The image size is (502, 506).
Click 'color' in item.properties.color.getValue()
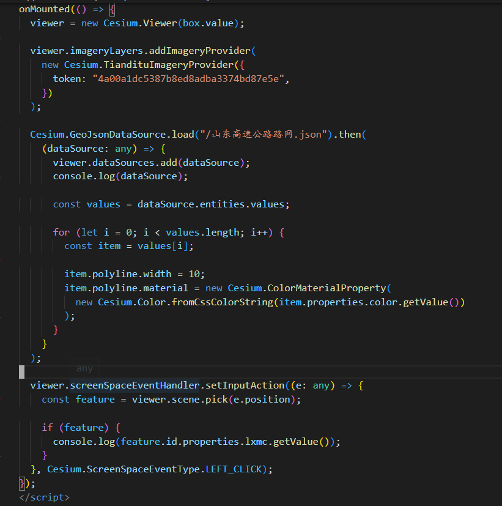(383, 302)
